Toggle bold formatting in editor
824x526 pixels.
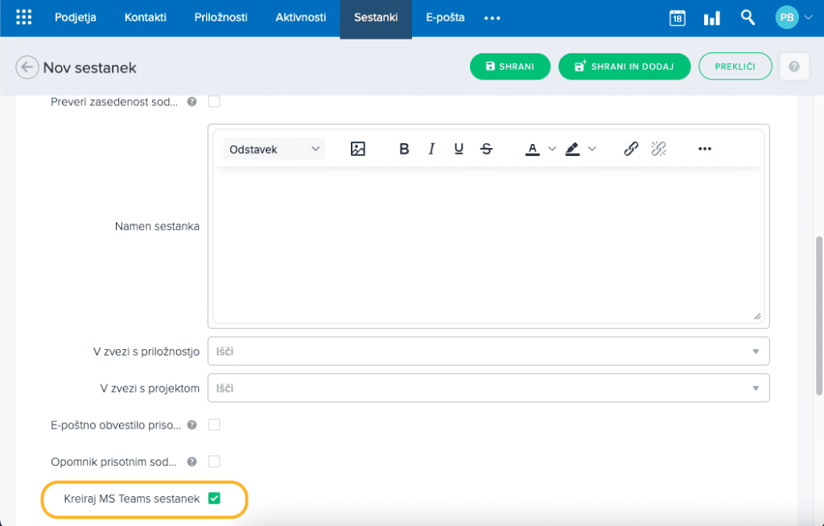pos(404,149)
